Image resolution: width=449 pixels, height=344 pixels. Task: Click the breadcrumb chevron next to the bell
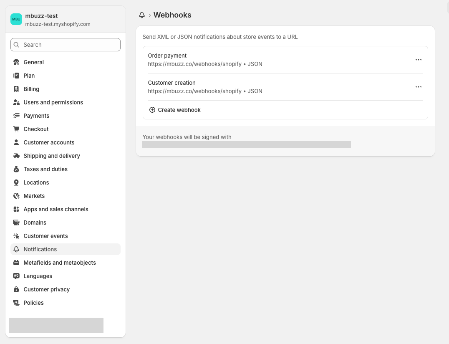pyautogui.click(x=150, y=15)
